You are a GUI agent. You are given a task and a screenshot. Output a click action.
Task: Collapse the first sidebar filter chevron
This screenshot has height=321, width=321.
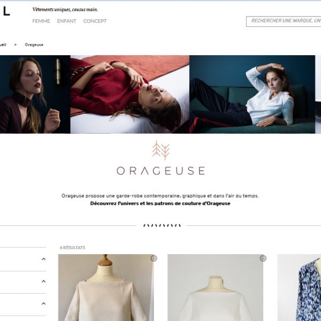(x=44, y=259)
